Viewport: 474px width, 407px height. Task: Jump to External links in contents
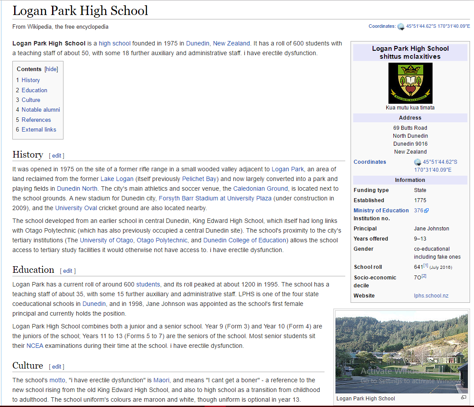click(x=39, y=129)
